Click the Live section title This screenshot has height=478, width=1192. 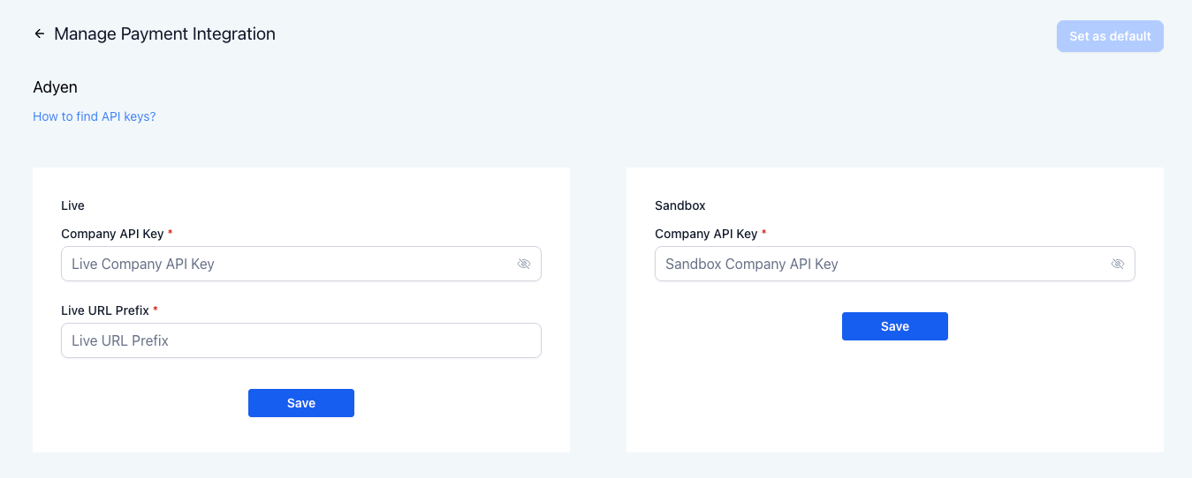click(72, 205)
